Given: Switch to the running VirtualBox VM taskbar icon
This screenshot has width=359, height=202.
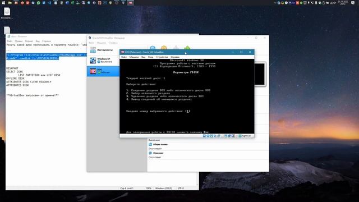Looking at the screenshot, I should click(x=131, y=3).
